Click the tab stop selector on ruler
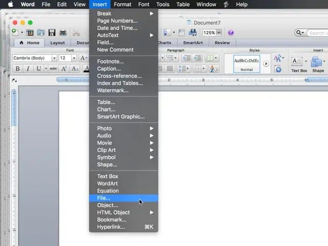 [14, 80]
